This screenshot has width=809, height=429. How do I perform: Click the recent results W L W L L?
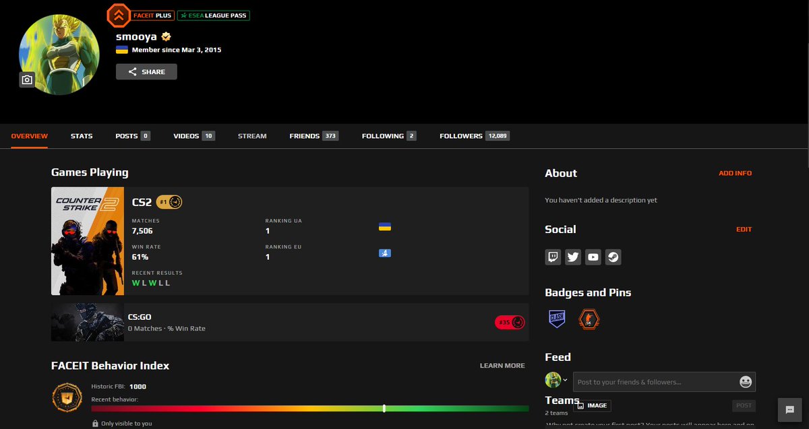coord(151,283)
